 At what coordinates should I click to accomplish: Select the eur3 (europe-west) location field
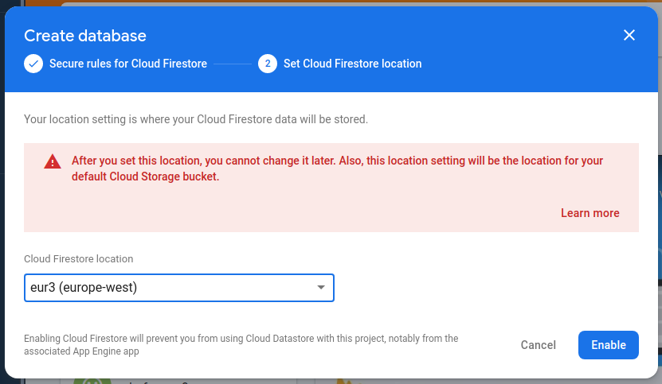[x=179, y=288]
